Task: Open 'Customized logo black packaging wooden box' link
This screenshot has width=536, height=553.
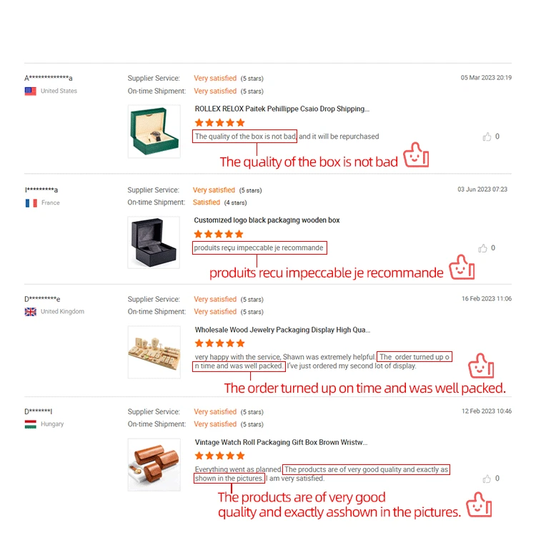Action: click(267, 220)
